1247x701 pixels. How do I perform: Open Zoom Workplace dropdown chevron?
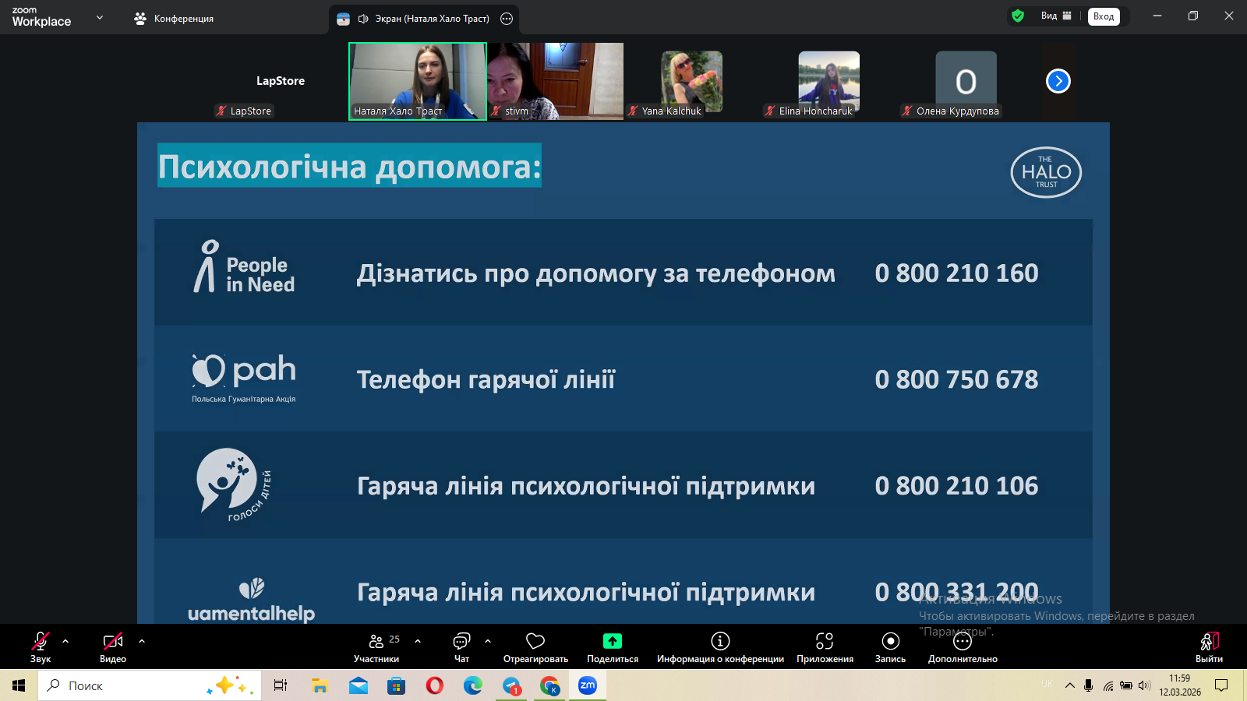click(100, 17)
